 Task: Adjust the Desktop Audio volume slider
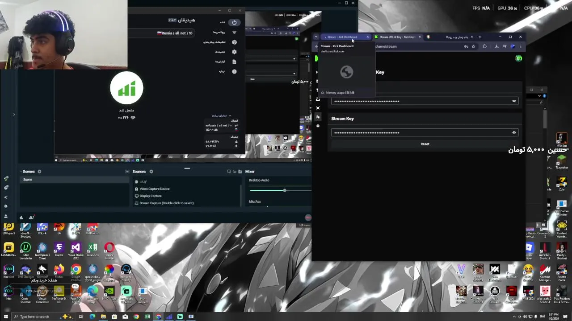pos(284,190)
